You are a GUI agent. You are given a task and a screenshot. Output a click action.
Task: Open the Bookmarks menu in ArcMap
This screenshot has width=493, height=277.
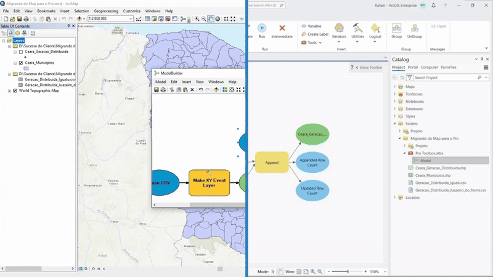[46, 11]
